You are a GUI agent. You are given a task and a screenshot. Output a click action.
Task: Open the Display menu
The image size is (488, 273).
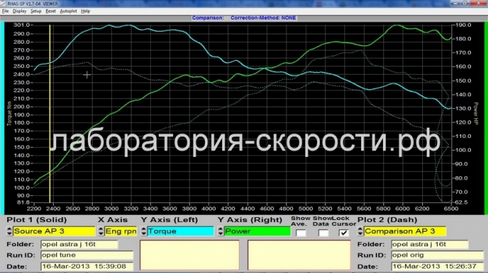click(x=20, y=11)
